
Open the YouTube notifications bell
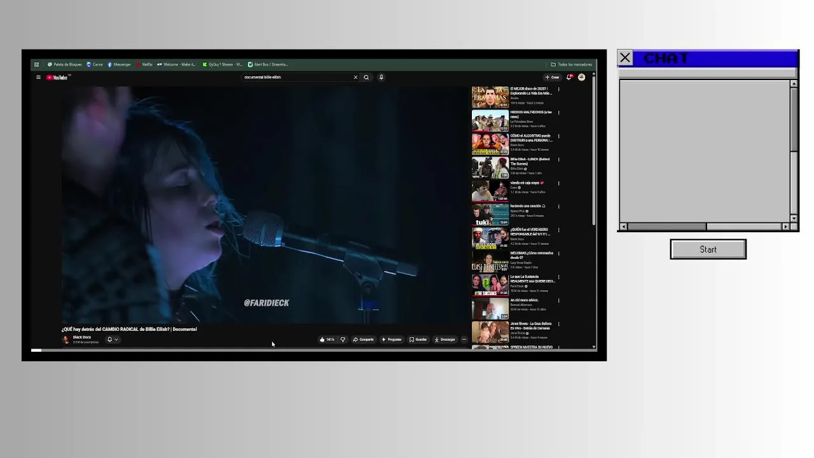click(569, 77)
